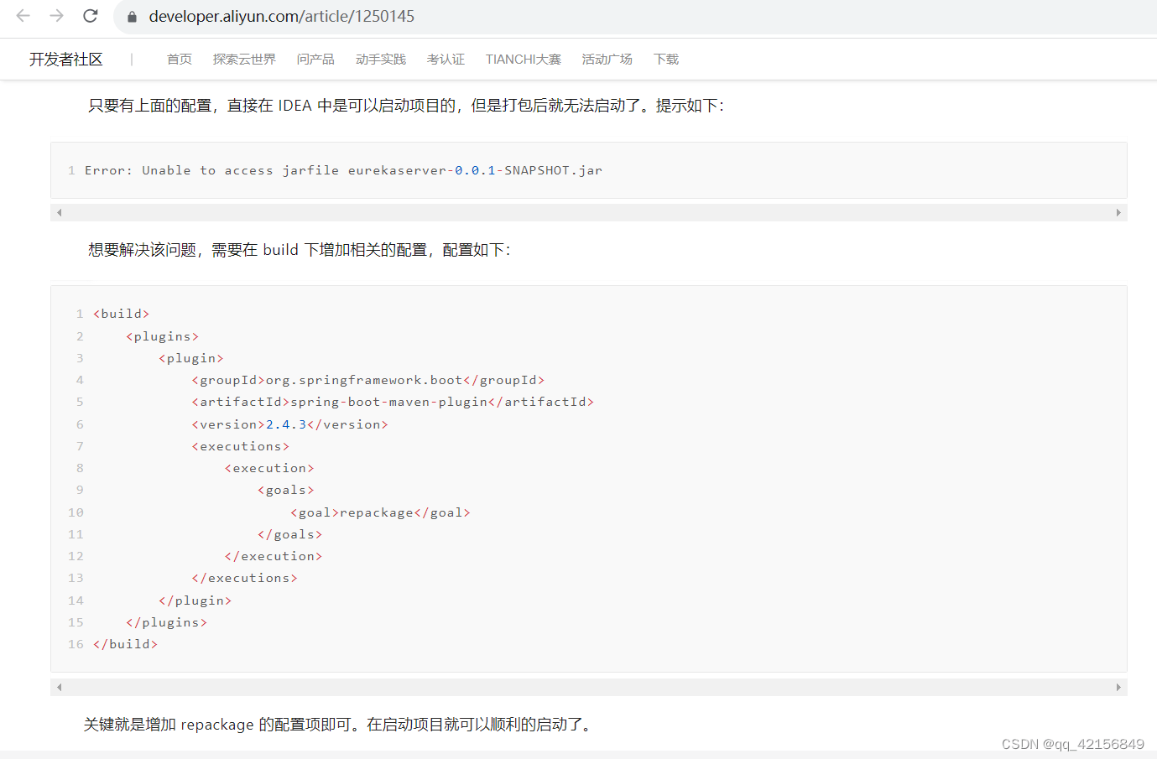
Task: Open the 问产品 navigation entry
Action: coord(315,59)
